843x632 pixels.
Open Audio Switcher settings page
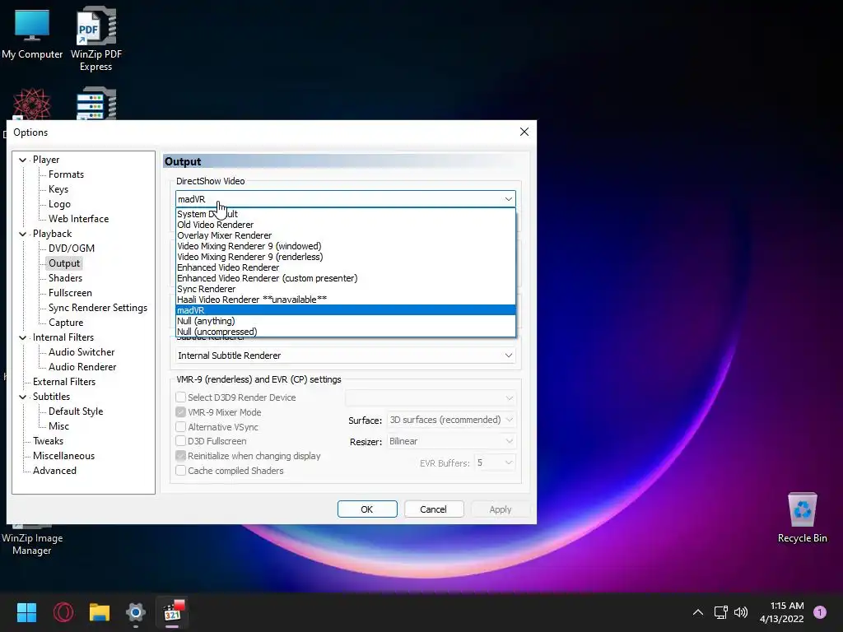click(x=82, y=352)
